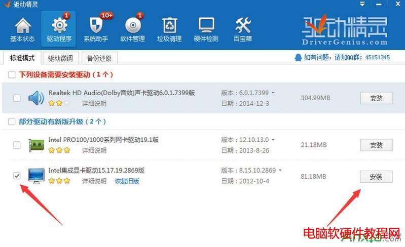The width and height of the screenshot is (405, 247).
Task: Open the 百宝箱 tools icon
Action: pyautogui.click(x=243, y=25)
